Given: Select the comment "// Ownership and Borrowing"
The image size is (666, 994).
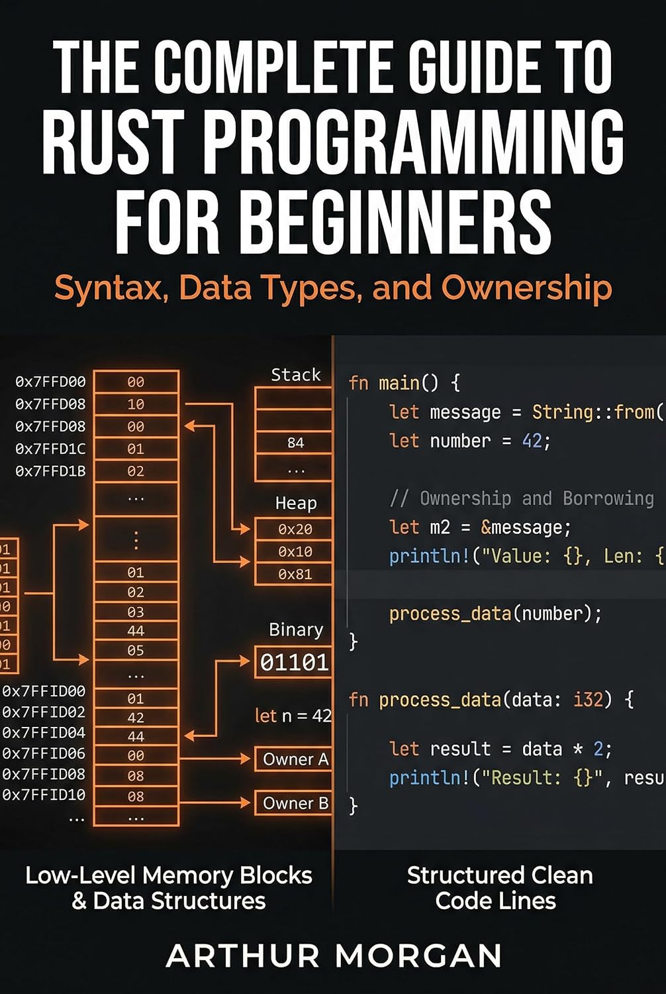Looking at the screenshot, I should click(522, 498).
